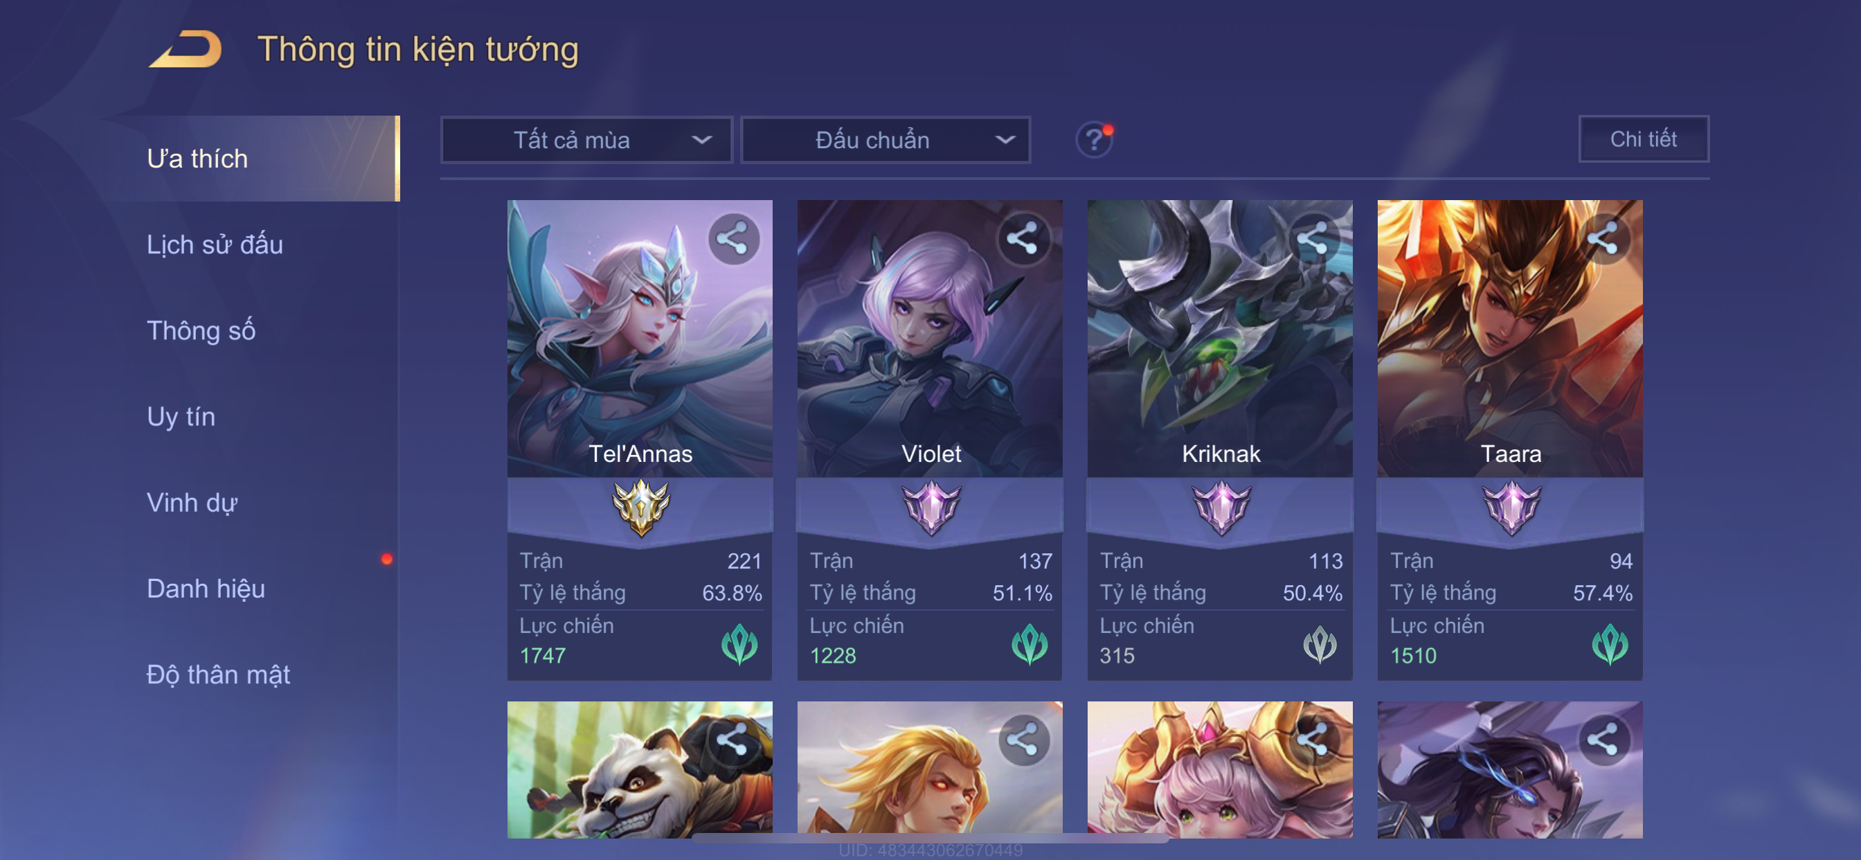Image resolution: width=1861 pixels, height=860 pixels.
Task: Select the 'Danh hiệu' tab
Action: coord(206,589)
